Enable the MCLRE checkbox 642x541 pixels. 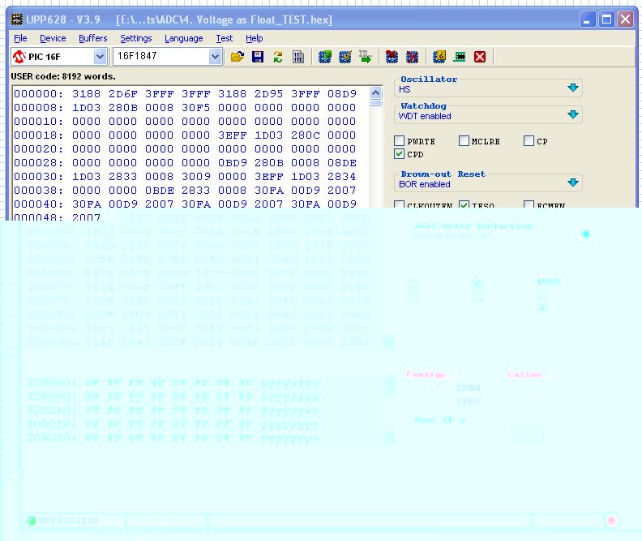tap(464, 141)
